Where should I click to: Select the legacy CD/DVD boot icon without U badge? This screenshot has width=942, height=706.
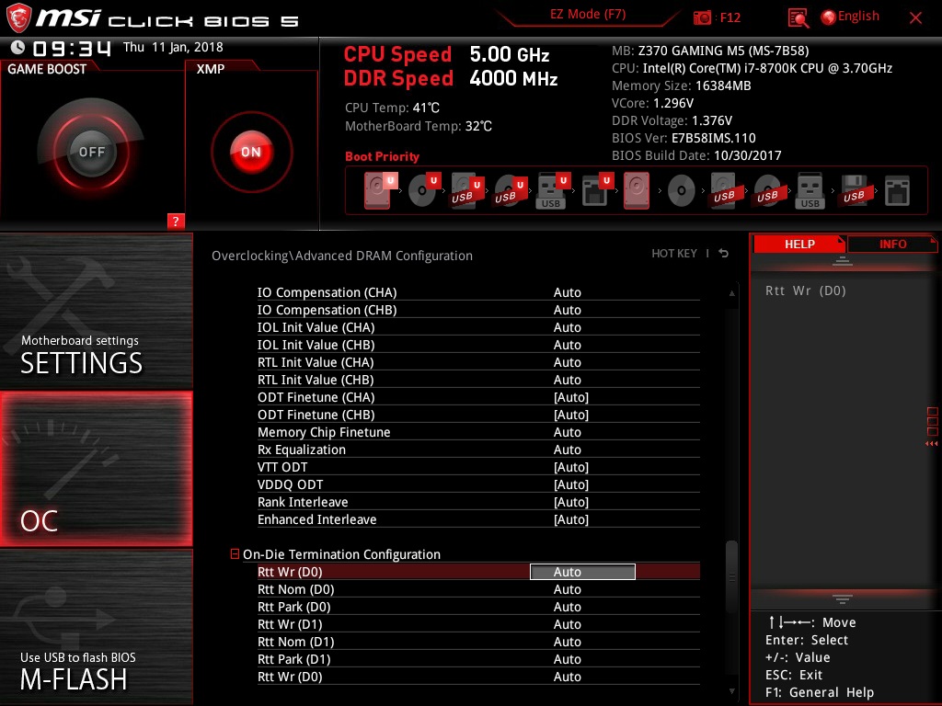[682, 191]
